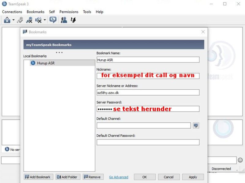Image resolution: width=245 pixels, height=183 pixels.
Task: Expand the arrow beside Mute Speakers
Action: tap(45, 20)
